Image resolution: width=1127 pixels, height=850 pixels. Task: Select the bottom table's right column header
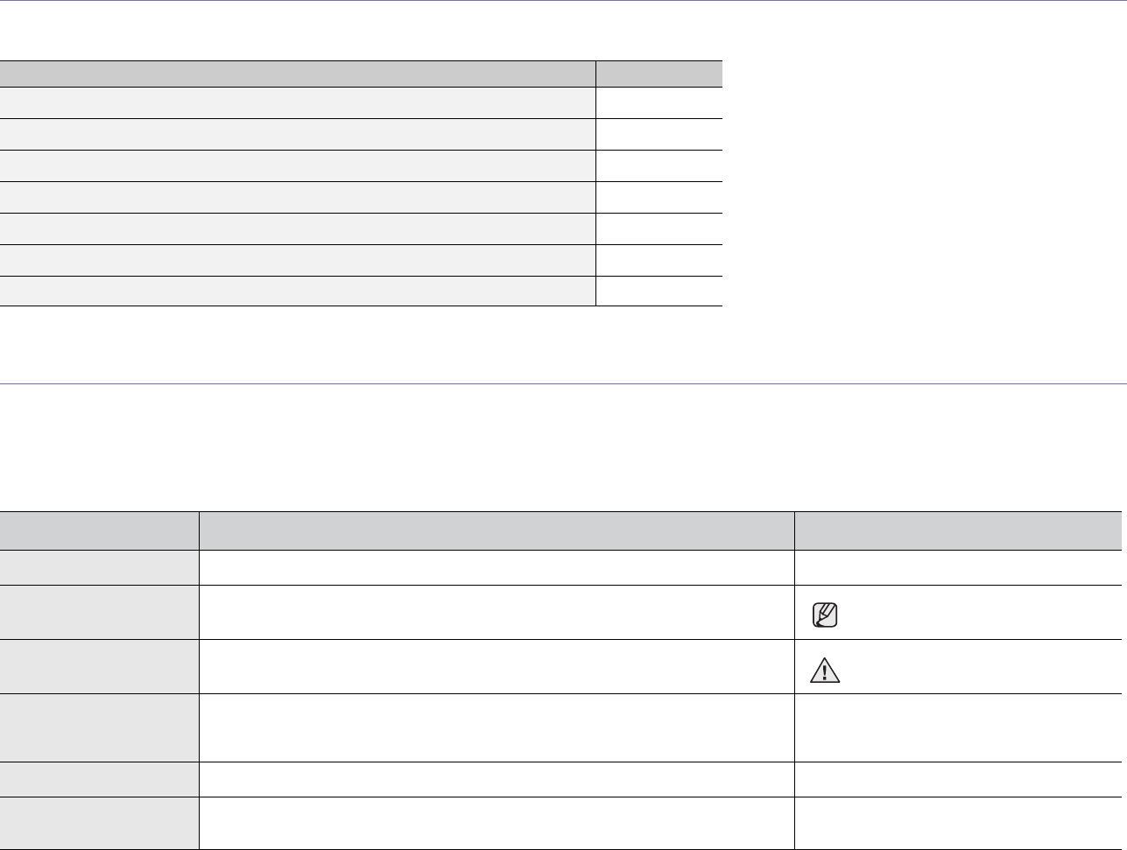coord(957,530)
